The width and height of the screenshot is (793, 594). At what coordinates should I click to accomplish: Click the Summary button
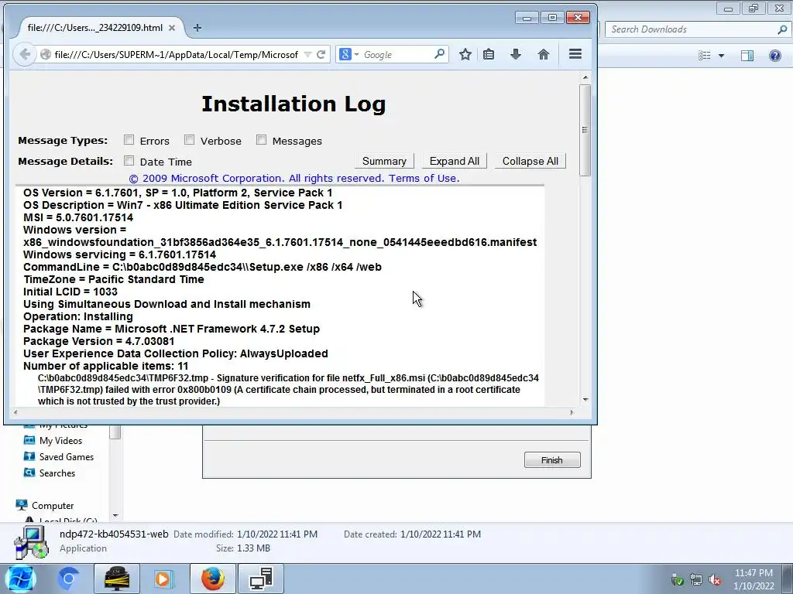pyautogui.click(x=384, y=161)
